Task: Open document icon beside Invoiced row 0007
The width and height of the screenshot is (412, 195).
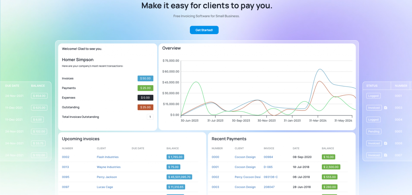Action: (x=385, y=155)
